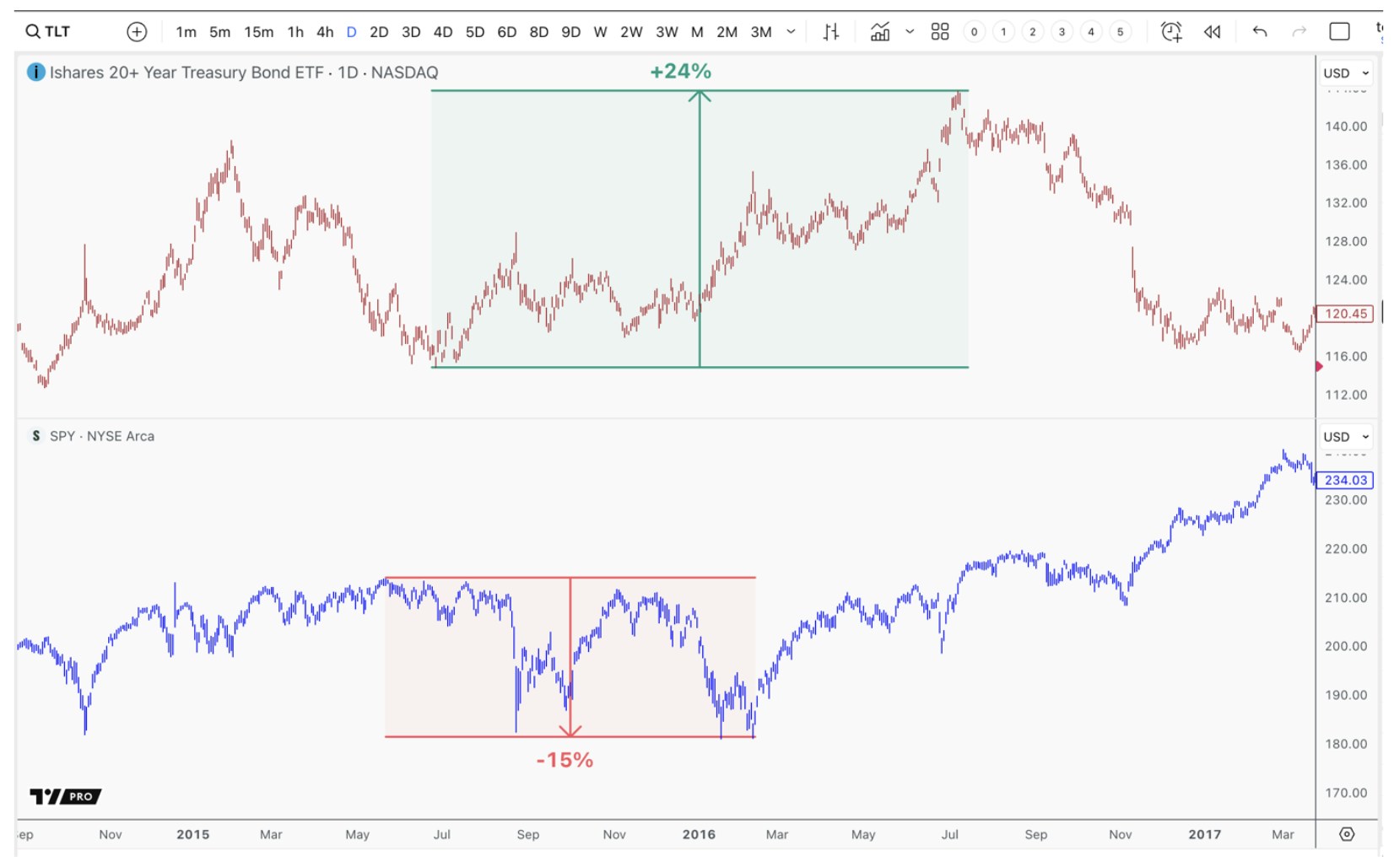
Task: Open the indicators panel icon
Action: coord(880,31)
